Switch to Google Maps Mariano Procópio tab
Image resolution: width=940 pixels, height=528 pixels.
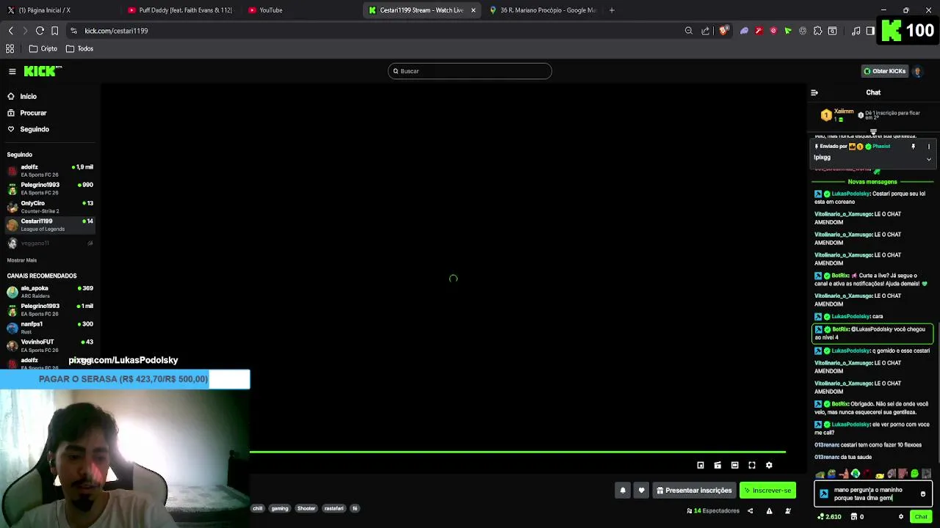tap(542, 10)
